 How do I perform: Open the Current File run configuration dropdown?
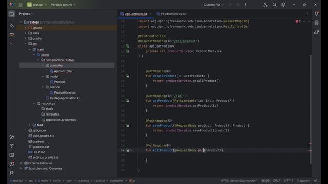[x=214, y=5]
